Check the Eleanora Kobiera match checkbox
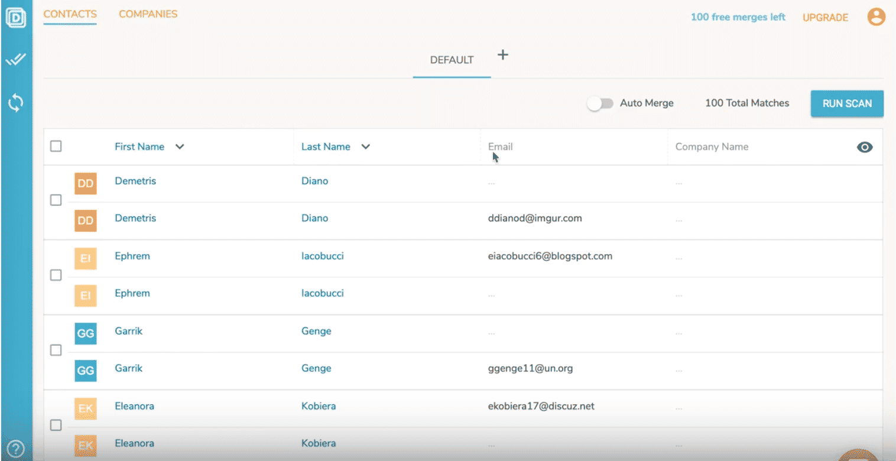This screenshot has width=896, height=461. (x=56, y=425)
